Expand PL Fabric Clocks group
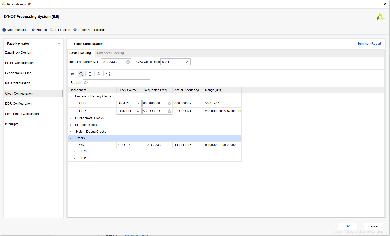Viewport: 390px width, 236px height. pos(71,125)
